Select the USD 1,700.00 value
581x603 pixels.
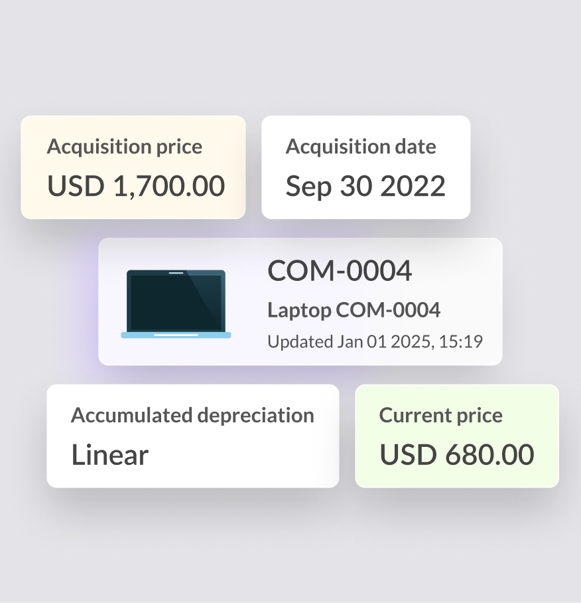click(x=136, y=186)
